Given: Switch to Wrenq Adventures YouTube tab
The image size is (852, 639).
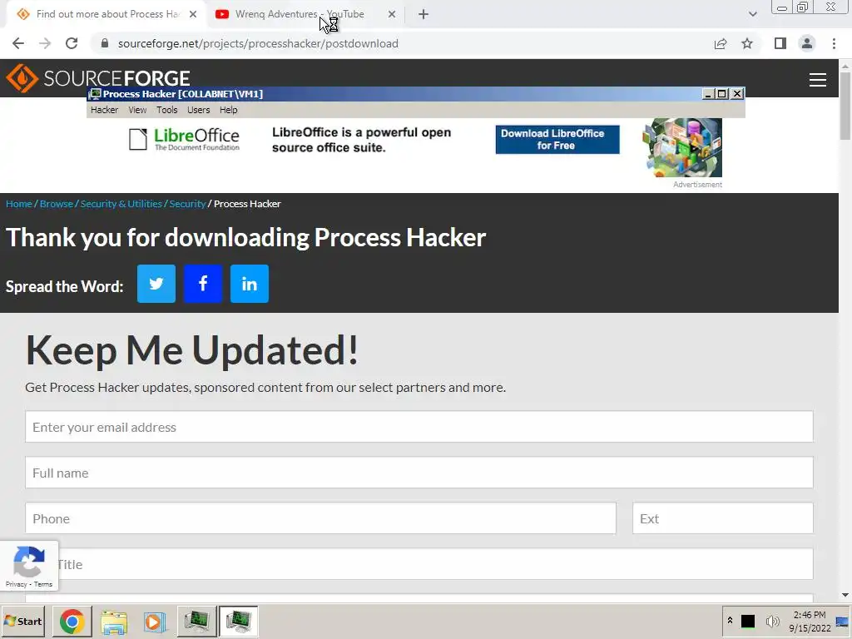Looking at the screenshot, I should click(x=300, y=15).
